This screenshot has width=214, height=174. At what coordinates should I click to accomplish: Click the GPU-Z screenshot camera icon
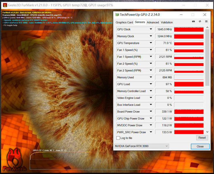point(193,21)
